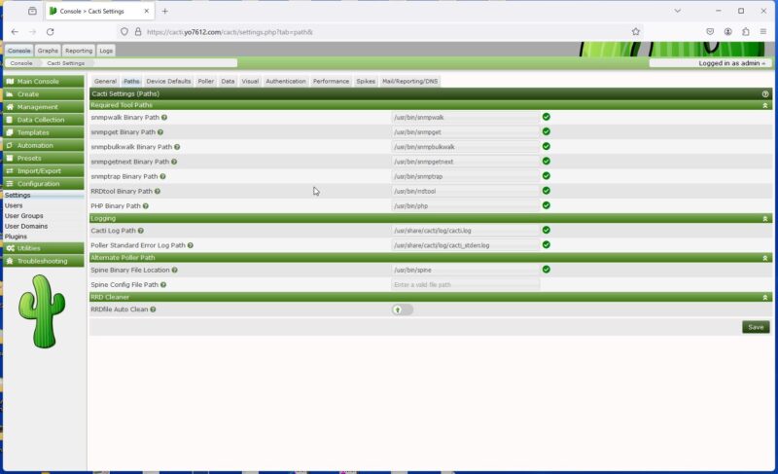Switch to General settings tab
This screenshot has width=778, height=474.
click(x=105, y=82)
